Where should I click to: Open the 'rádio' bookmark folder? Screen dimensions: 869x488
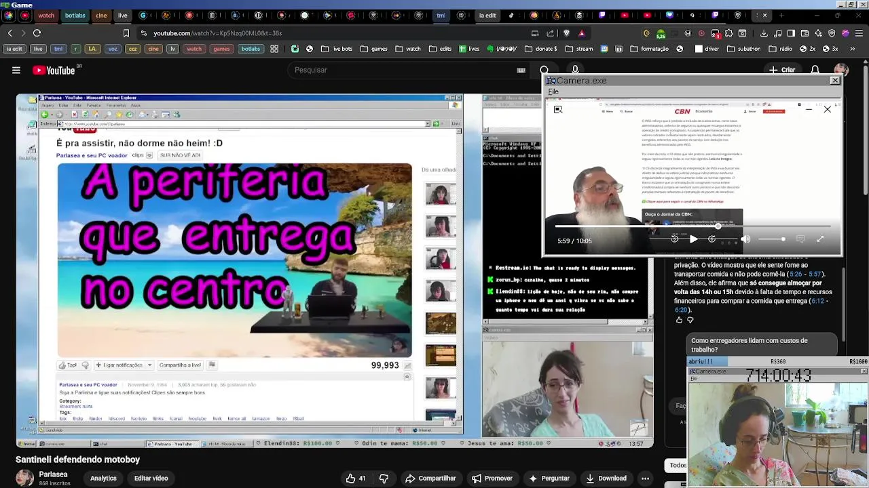[x=779, y=49]
